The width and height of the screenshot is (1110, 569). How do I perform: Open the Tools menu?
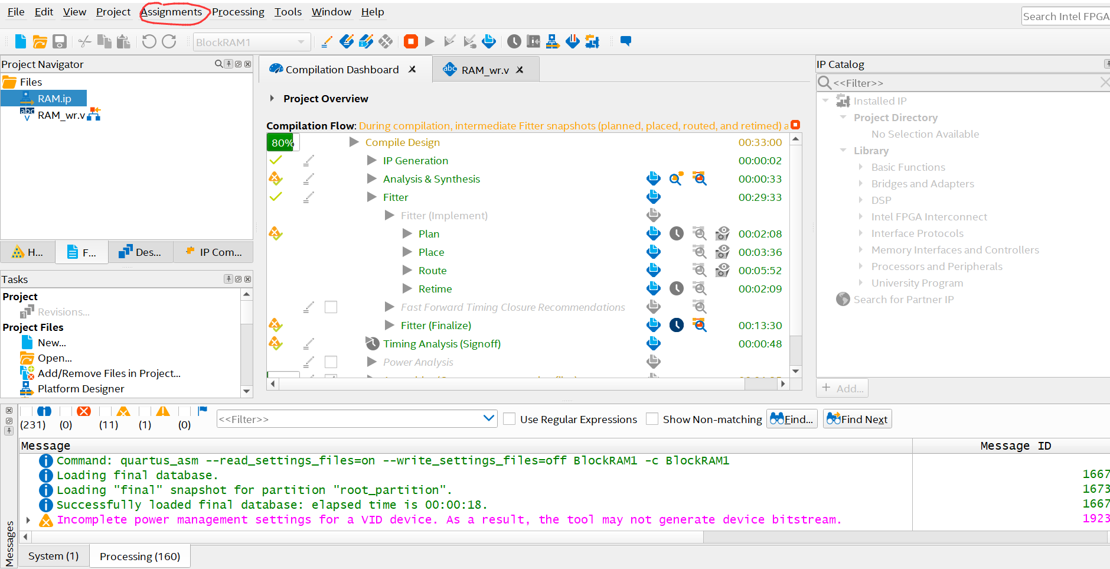tap(288, 12)
